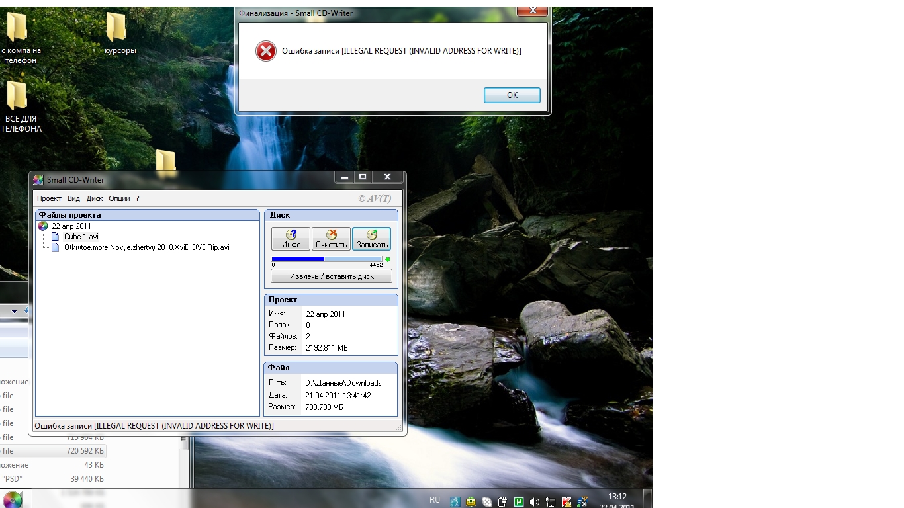The width and height of the screenshot is (904, 508).
Task: Click Explorer window scrollbar thumb
Action: (184, 444)
